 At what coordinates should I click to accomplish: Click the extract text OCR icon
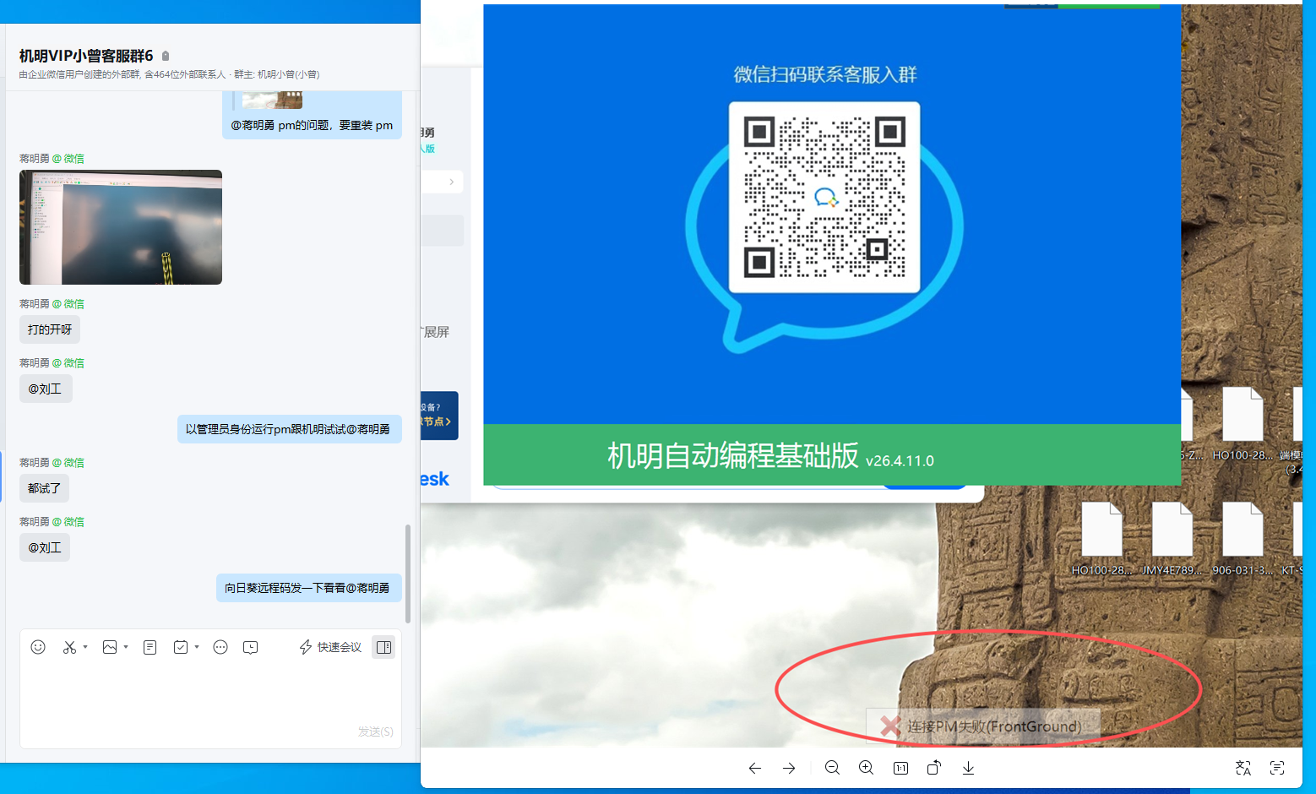pyautogui.click(x=1277, y=768)
